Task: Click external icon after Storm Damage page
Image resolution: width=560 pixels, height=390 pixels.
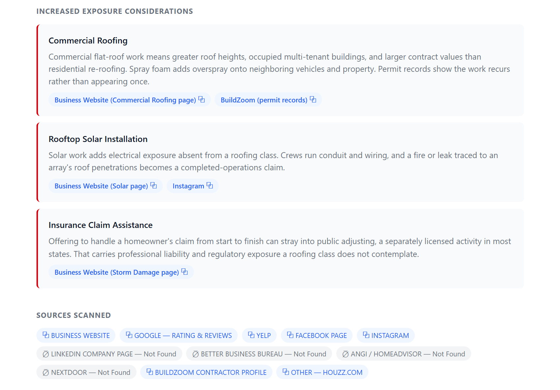Action: (184, 272)
